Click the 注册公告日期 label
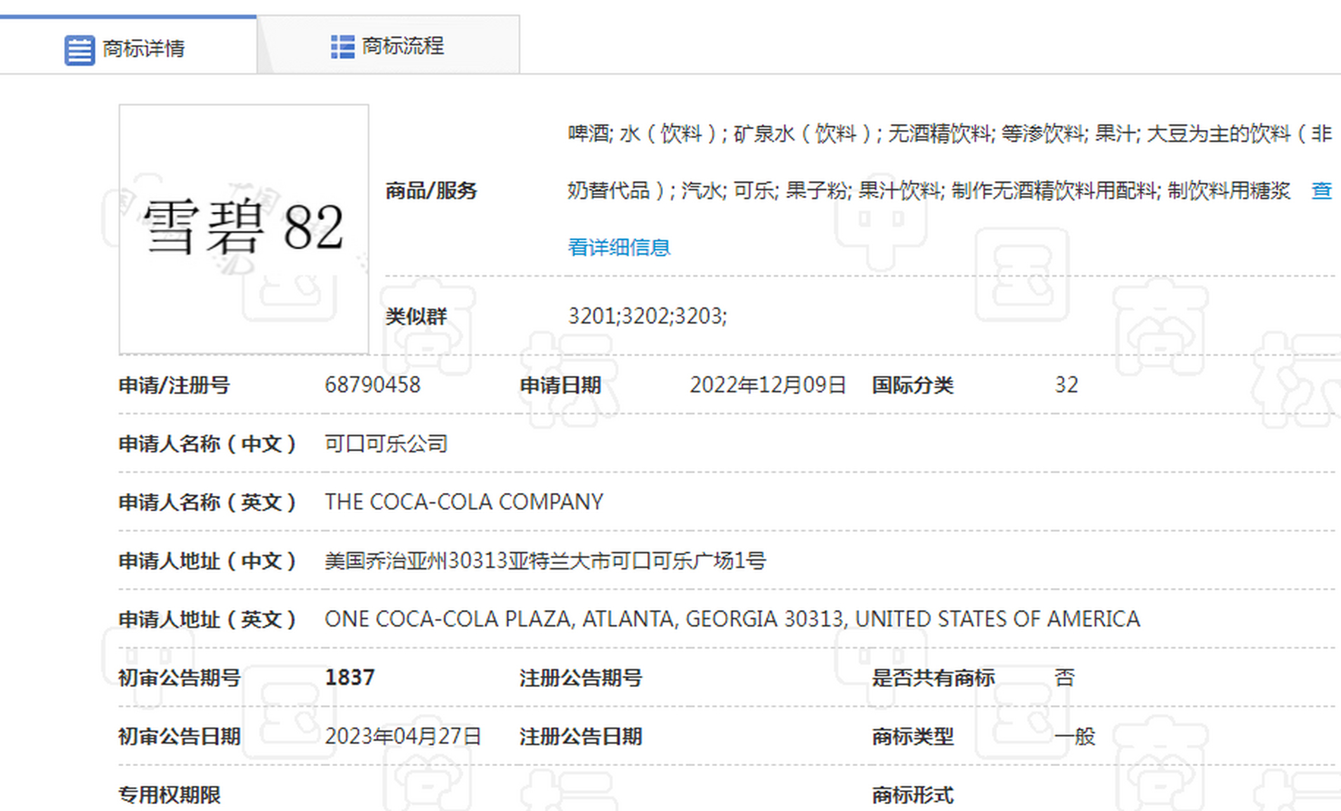Screen dimensions: 1341x811 point(580,736)
